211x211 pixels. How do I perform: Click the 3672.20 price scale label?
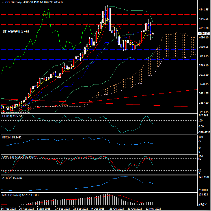click(204, 75)
